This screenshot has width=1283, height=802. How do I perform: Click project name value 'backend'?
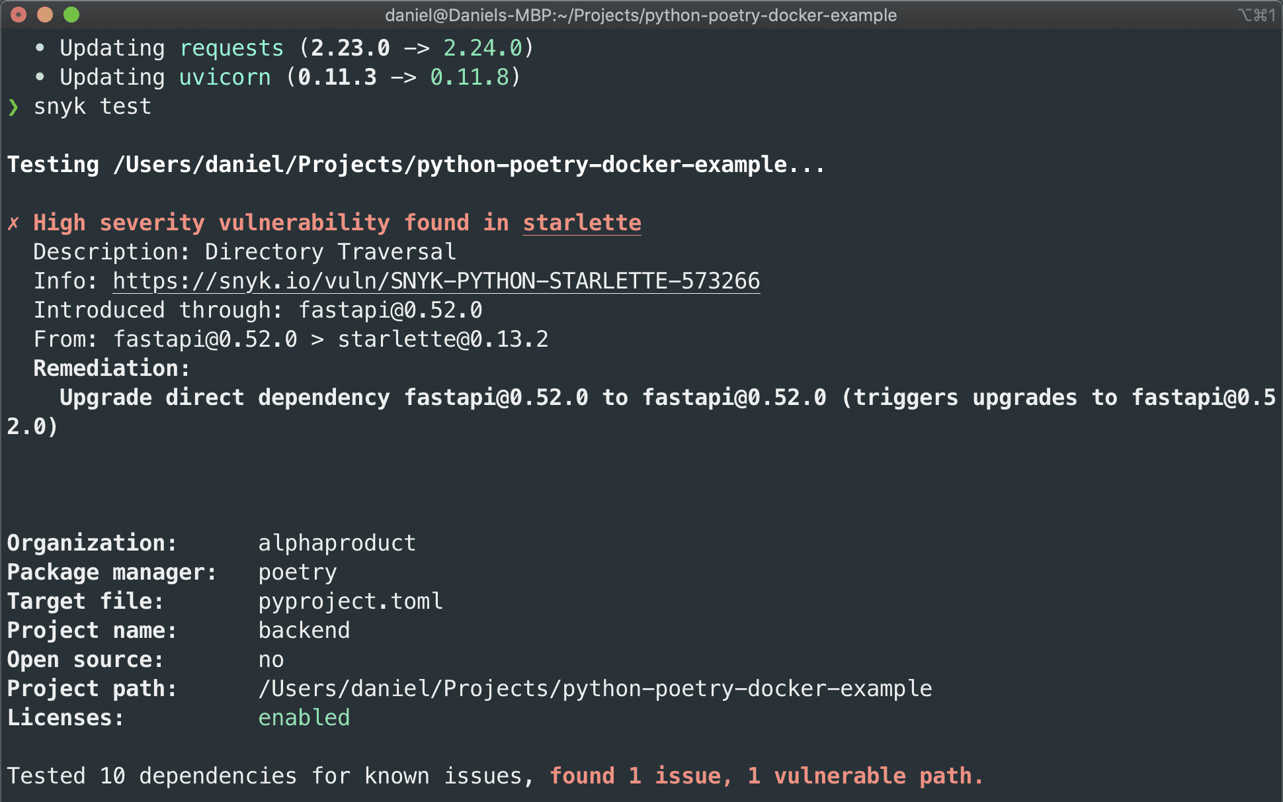[x=304, y=631]
